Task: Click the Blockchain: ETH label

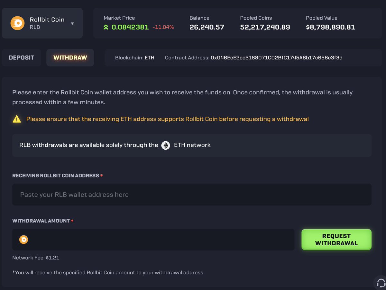Action: [x=135, y=58]
